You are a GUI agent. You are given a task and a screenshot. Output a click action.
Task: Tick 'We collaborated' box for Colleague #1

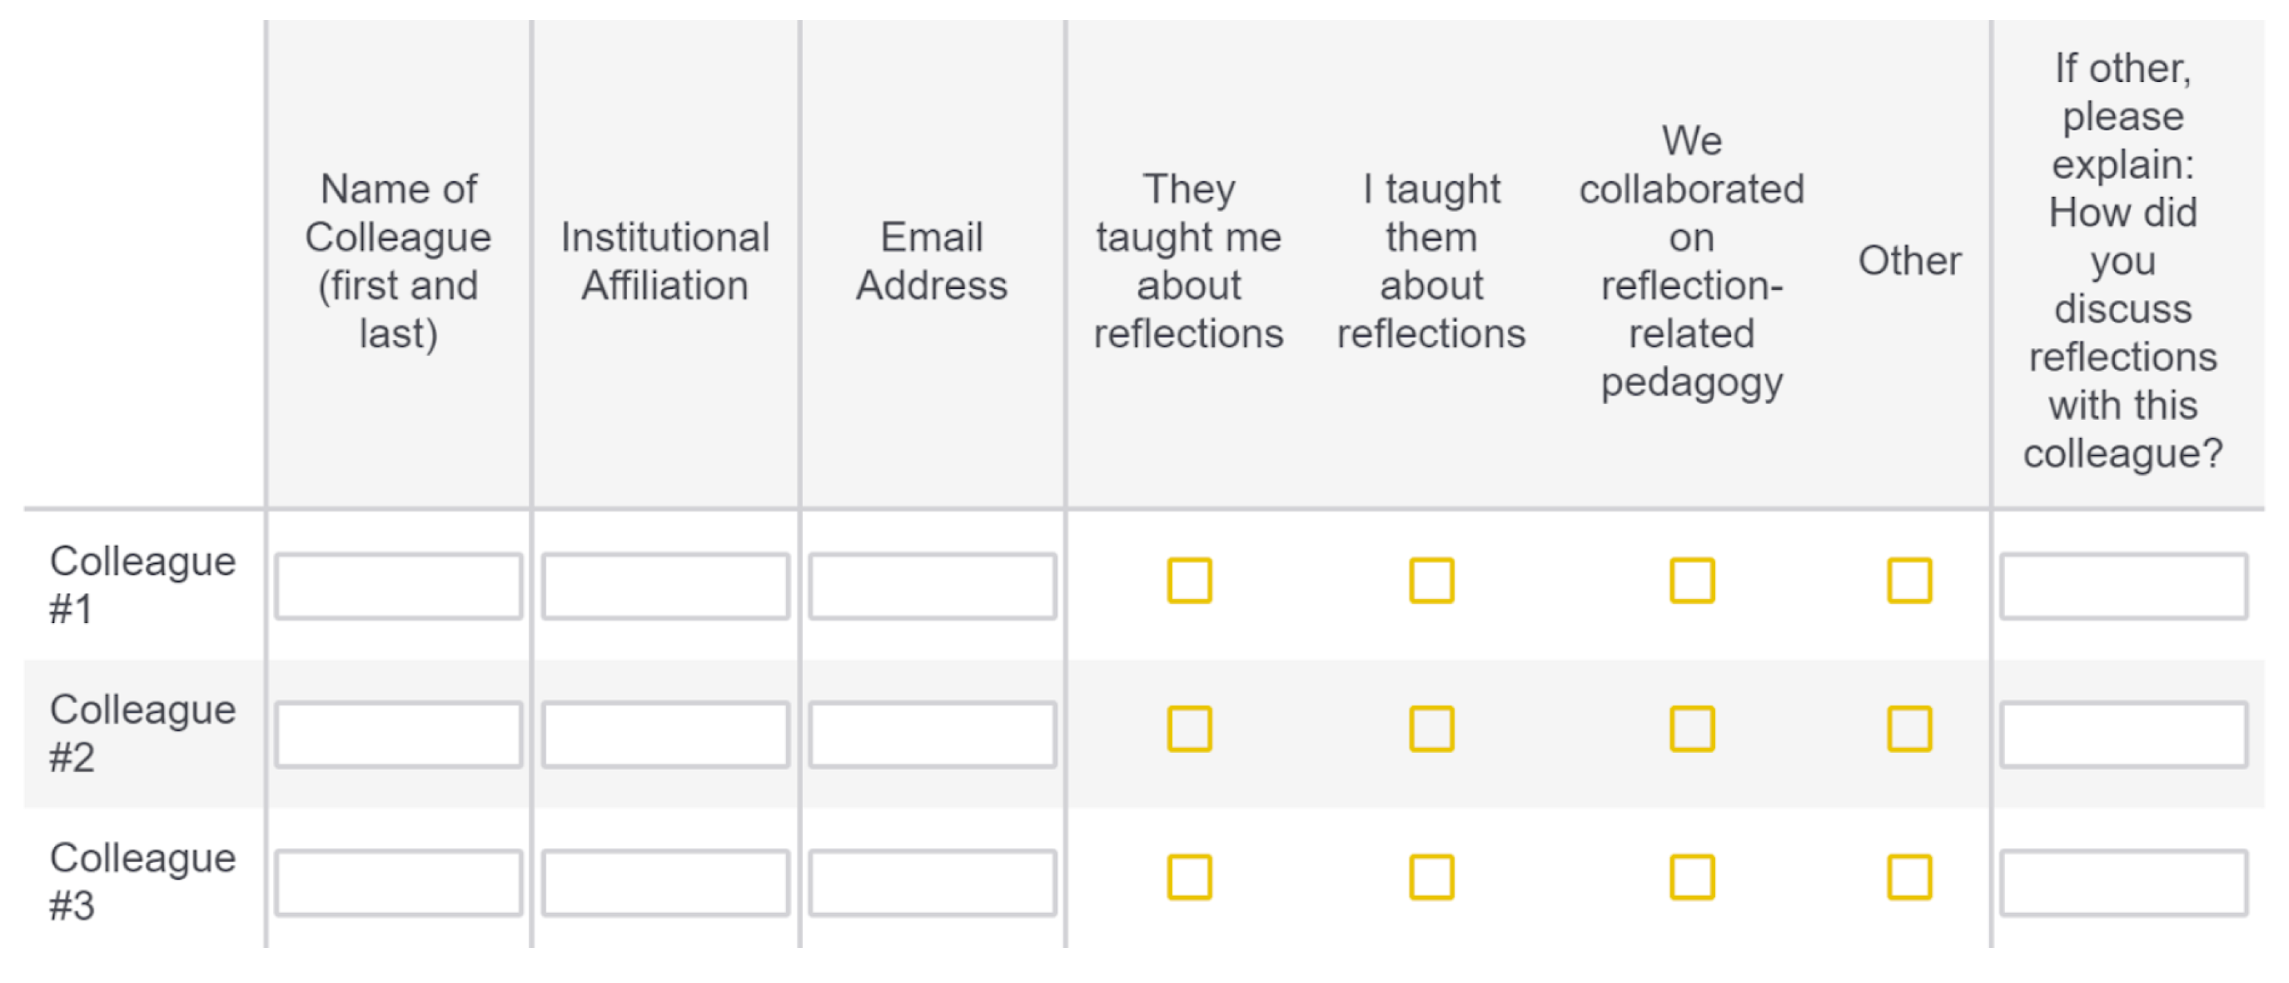tap(1691, 580)
